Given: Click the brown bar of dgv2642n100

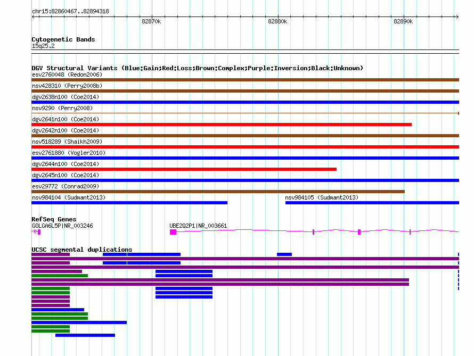Looking at the screenshot, I should tap(245, 136).
